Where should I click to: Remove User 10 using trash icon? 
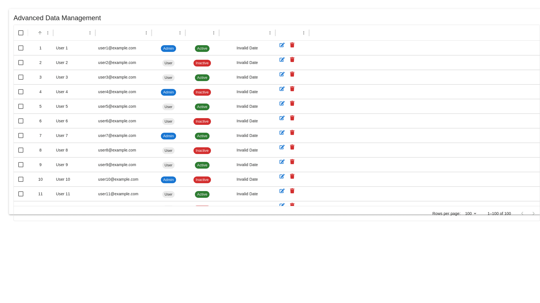click(x=292, y=176)
